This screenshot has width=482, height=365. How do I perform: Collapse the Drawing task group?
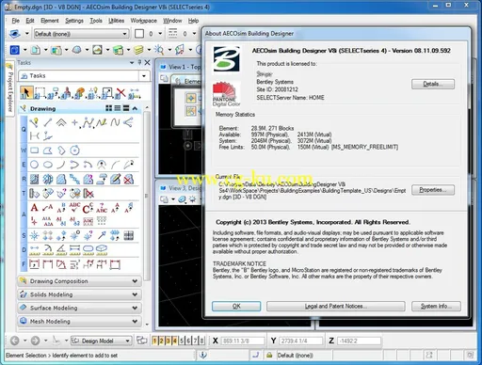click(x=135, y=108)
